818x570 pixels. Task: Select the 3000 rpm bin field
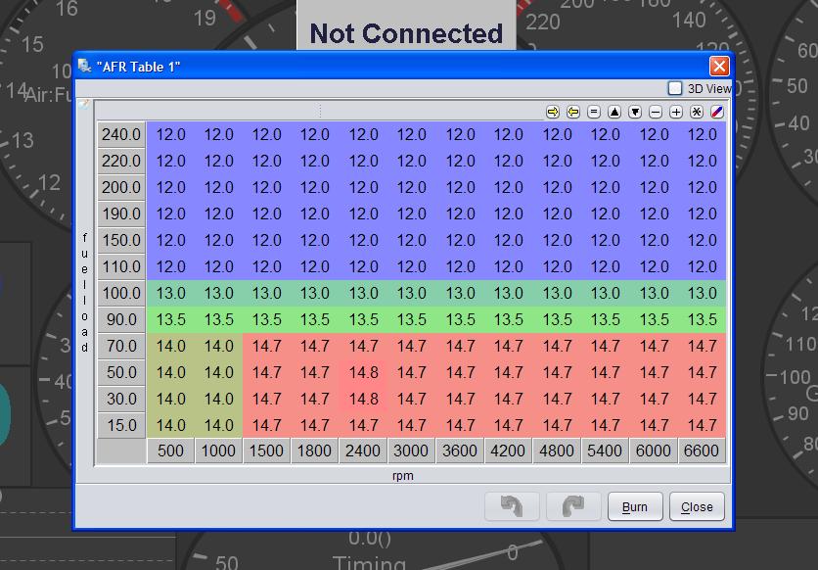[x=411, y=451]
